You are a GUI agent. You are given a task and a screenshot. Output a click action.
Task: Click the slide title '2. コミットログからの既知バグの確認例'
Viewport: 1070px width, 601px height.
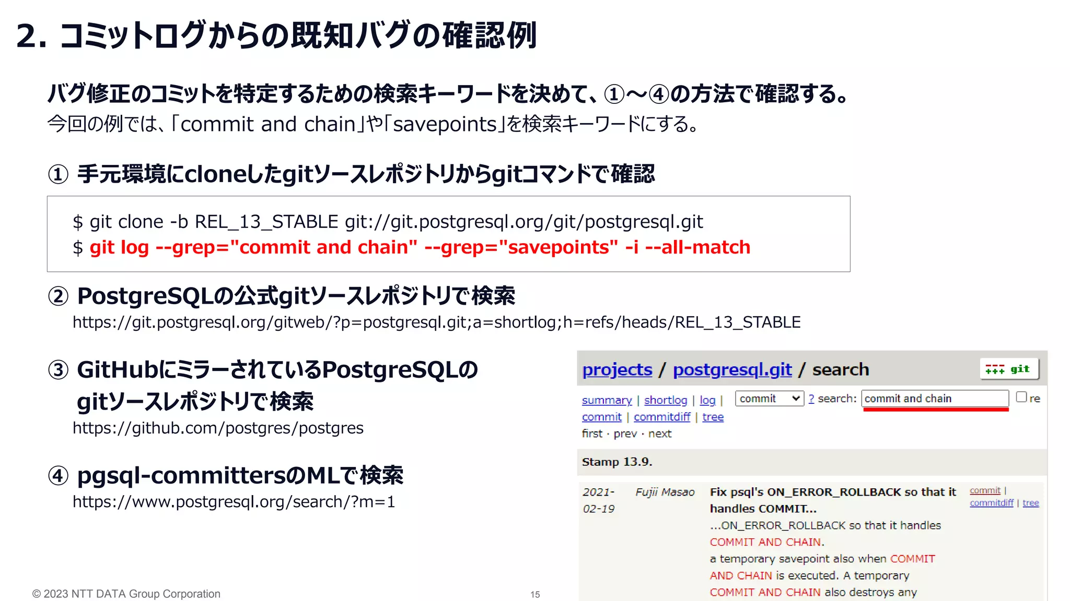pyautogui.click(x=276, y=35)
